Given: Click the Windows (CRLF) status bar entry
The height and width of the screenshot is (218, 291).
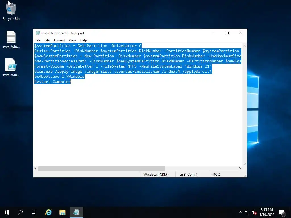Looking at the screenshot, I should coord(156,175).
